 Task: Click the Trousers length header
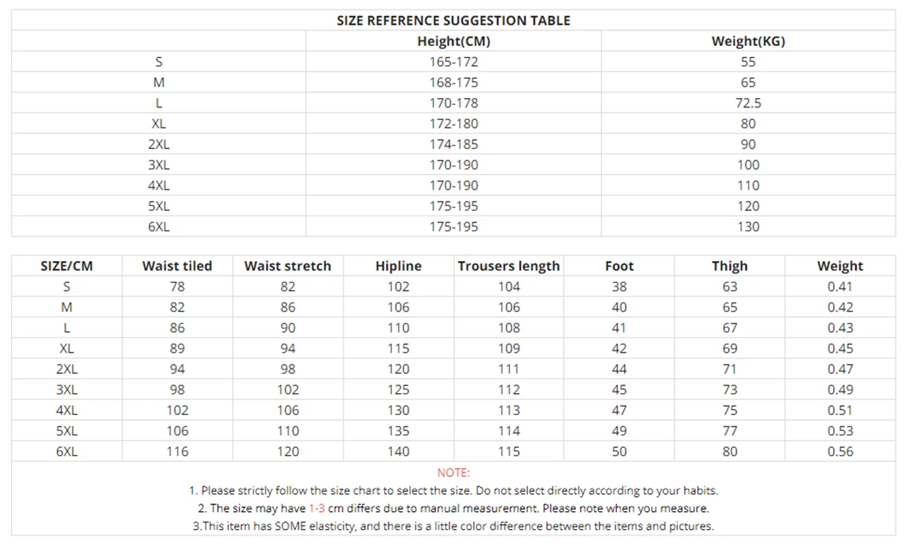[x=509, y=266]
